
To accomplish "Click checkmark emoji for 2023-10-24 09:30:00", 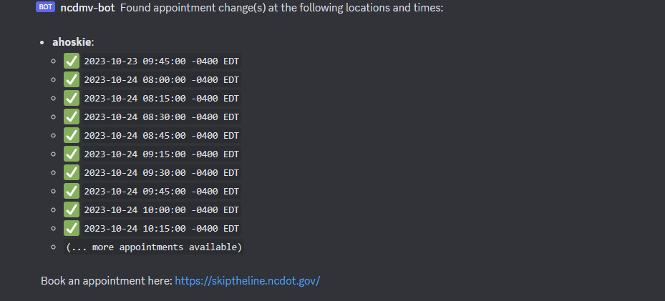I will point(72,173).
